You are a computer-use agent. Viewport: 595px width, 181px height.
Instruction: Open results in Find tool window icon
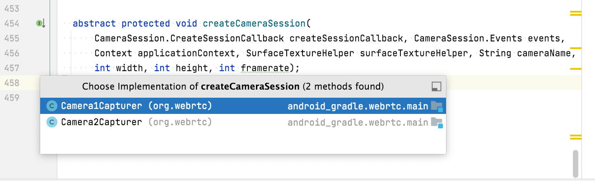pos(436,86)
